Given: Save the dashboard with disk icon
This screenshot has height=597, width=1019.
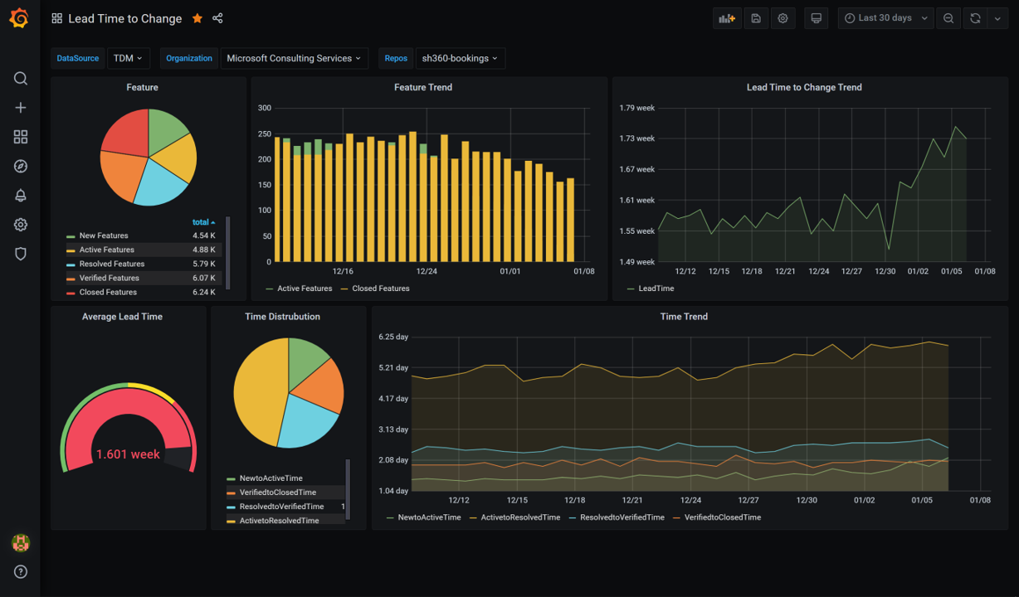Looking at the screenshot, I should (756, 18).
